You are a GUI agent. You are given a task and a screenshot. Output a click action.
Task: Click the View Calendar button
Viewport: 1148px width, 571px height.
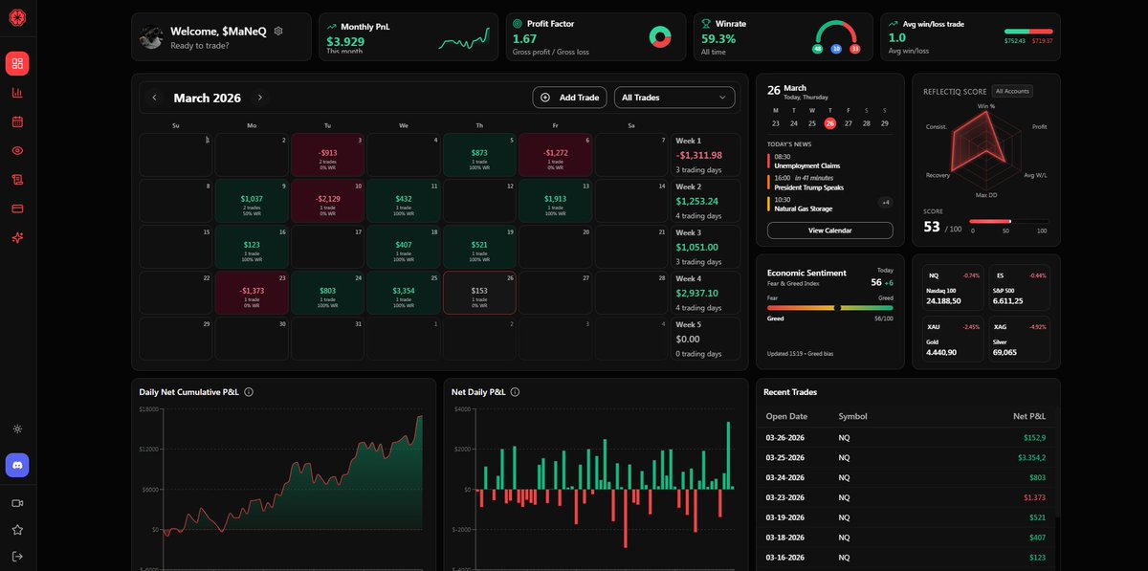coord(830,231)
